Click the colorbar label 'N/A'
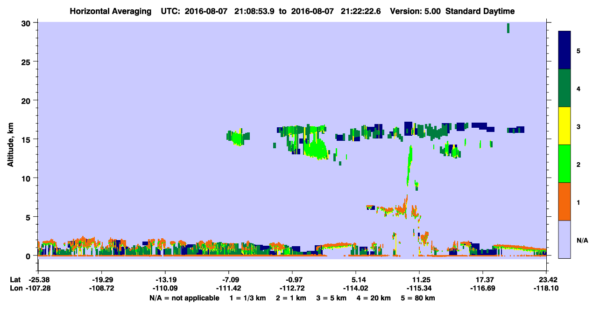The image size is (607, 311). [x=582, y=241]
